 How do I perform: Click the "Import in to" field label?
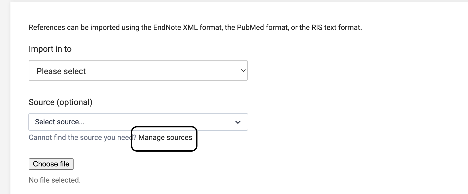coord(50,49)
